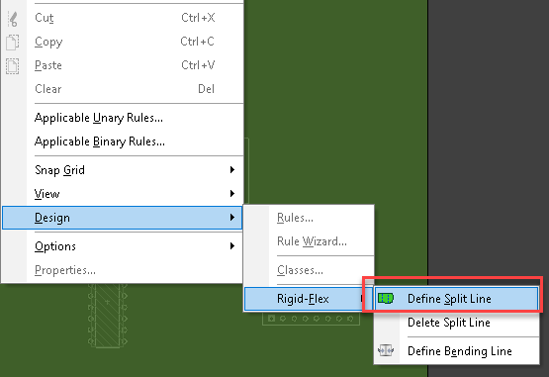Expand the View submenu
The image size is (549, 377).
(123, 194)
